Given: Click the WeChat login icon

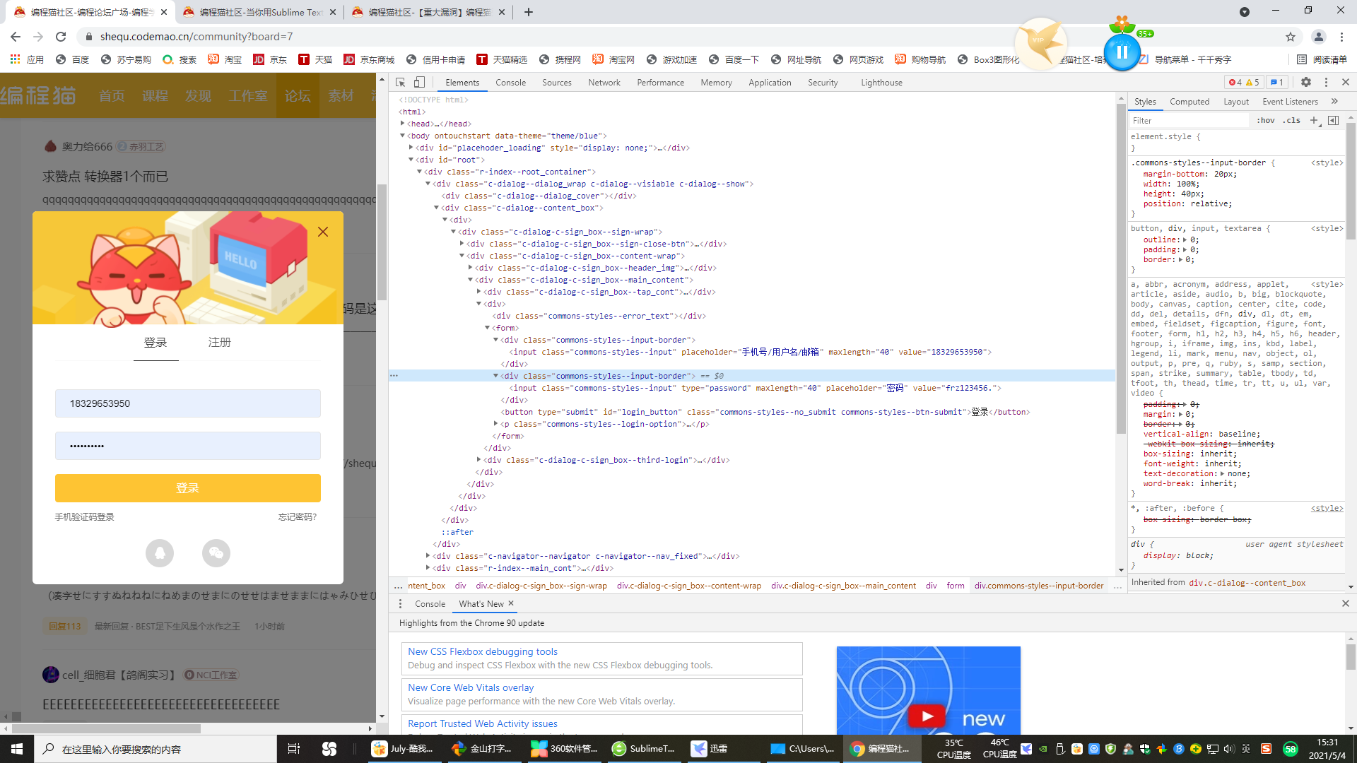Looking at the screenshot, I should click(216, 553).
